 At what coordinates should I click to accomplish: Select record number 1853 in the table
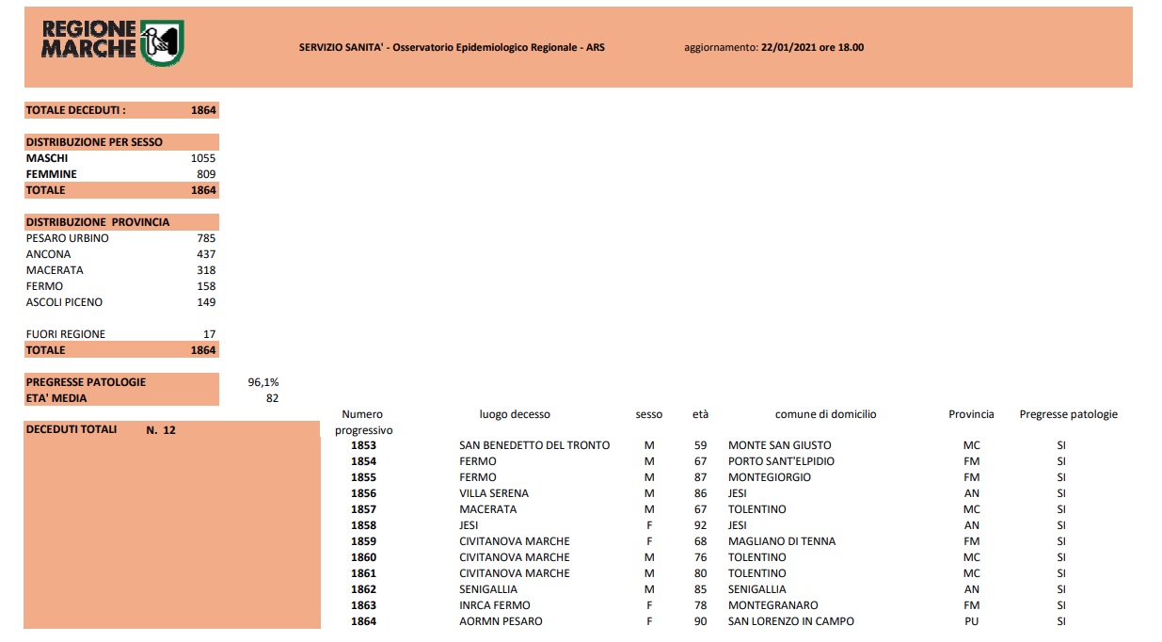[363, 445]
